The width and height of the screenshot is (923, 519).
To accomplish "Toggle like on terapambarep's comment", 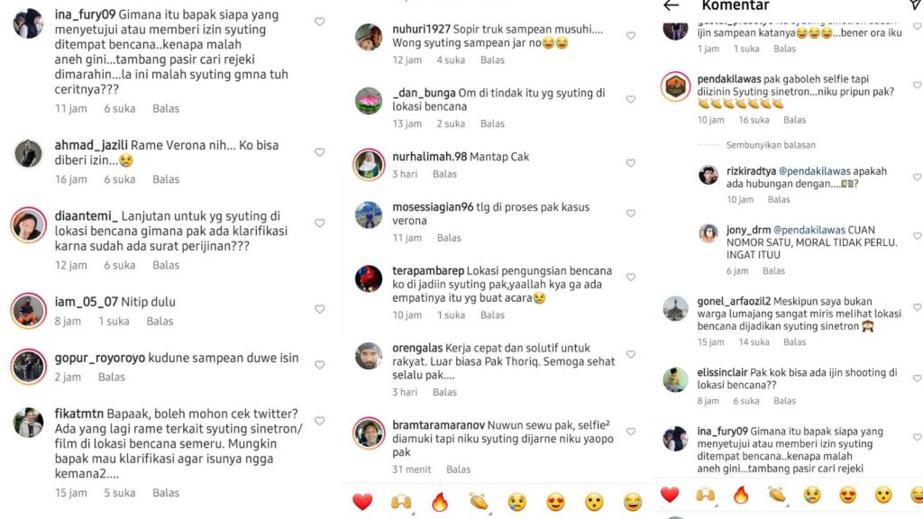I will (x=630, y=278).
